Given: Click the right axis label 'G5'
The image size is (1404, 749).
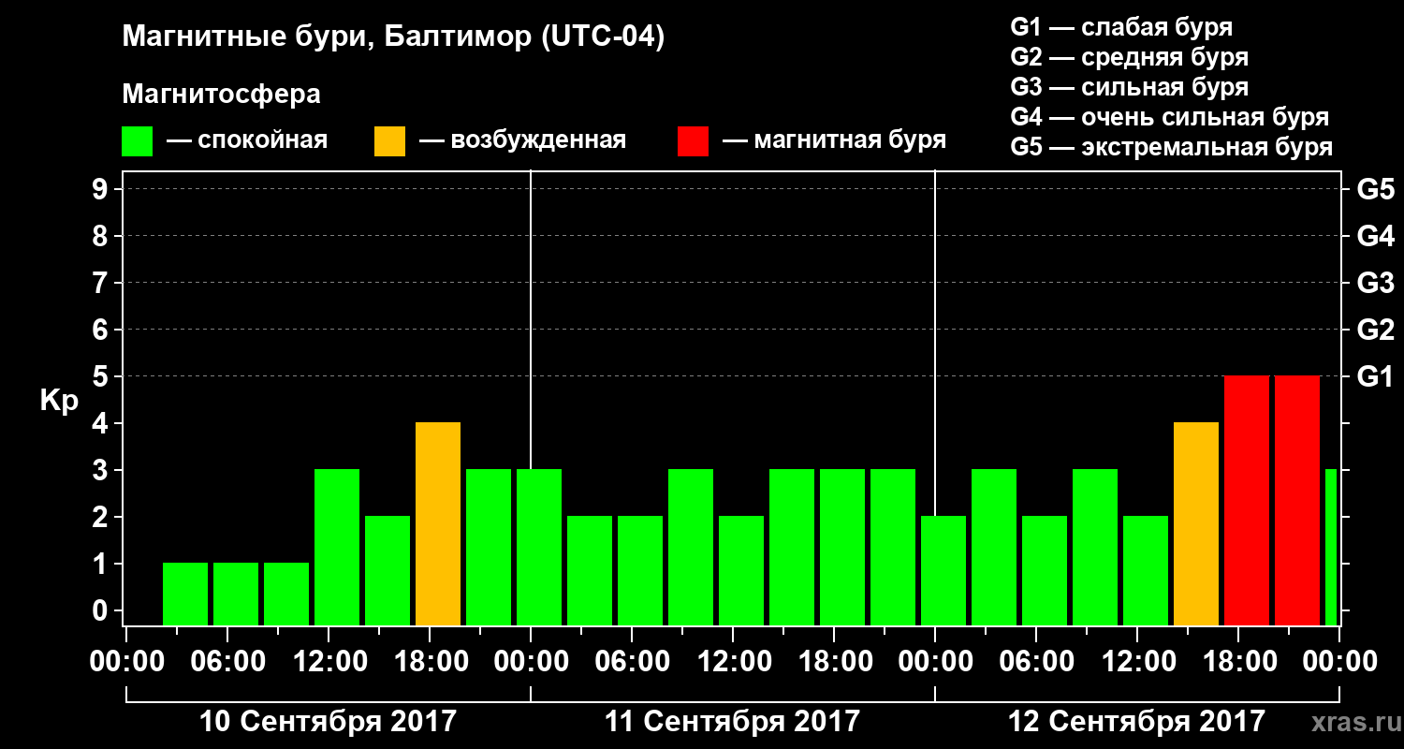Looking at the screenshot, I should pyautogui.click(x=1376, y=189).
